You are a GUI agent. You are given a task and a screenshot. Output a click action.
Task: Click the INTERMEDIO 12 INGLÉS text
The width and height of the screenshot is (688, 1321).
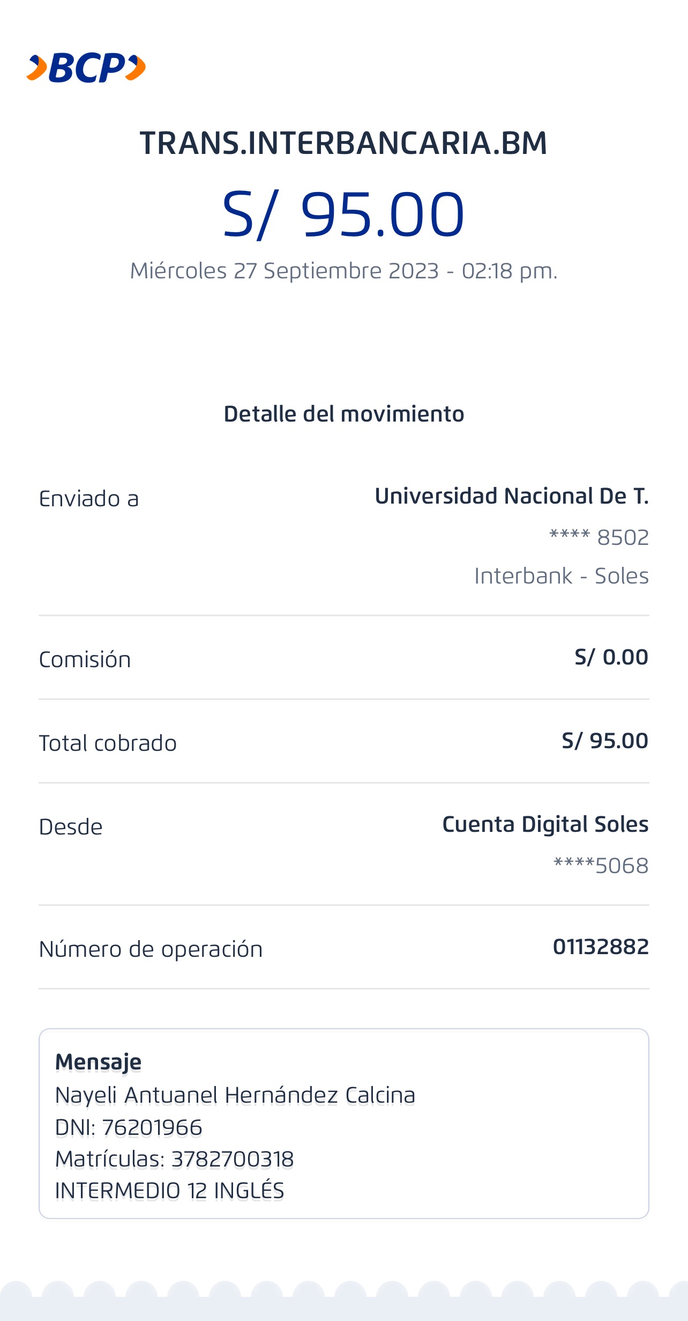point(169,1191)
